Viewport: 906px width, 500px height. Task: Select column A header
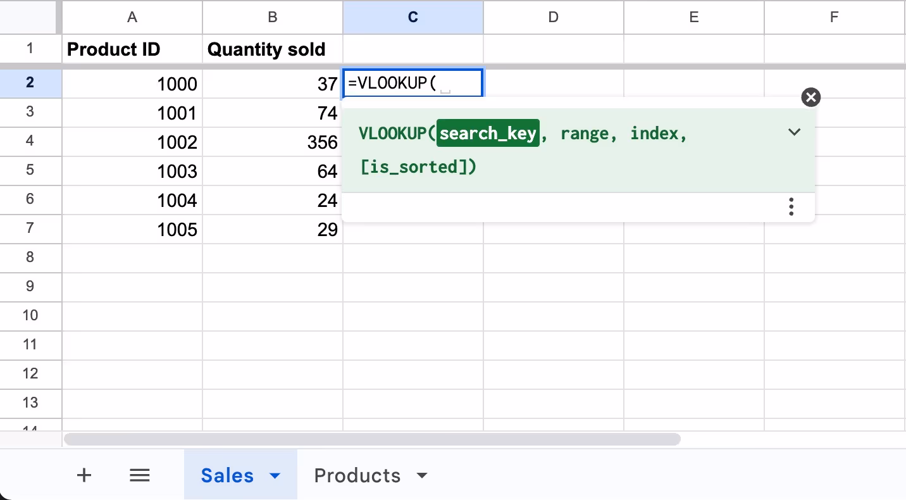[x=132, y=17]
